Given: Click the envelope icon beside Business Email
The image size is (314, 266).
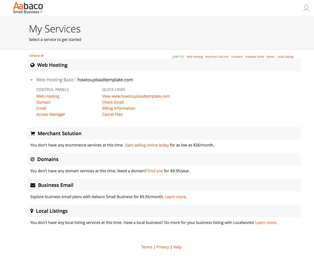Looking at the screenshot, I should pyautogui.click(x=33, y=185).
